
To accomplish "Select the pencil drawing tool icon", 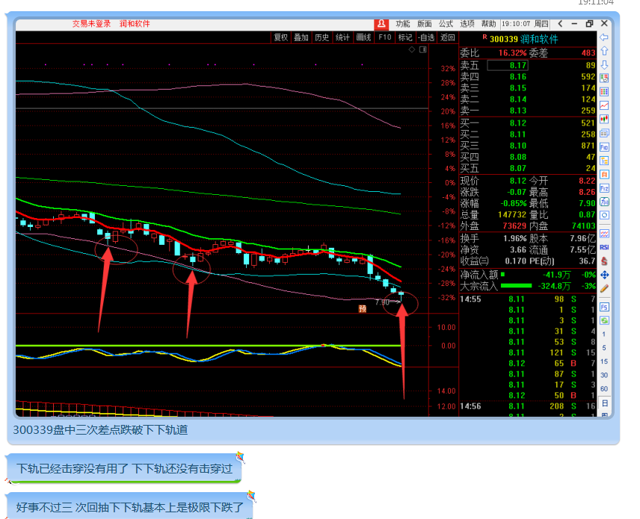I will tap(604, 288).
